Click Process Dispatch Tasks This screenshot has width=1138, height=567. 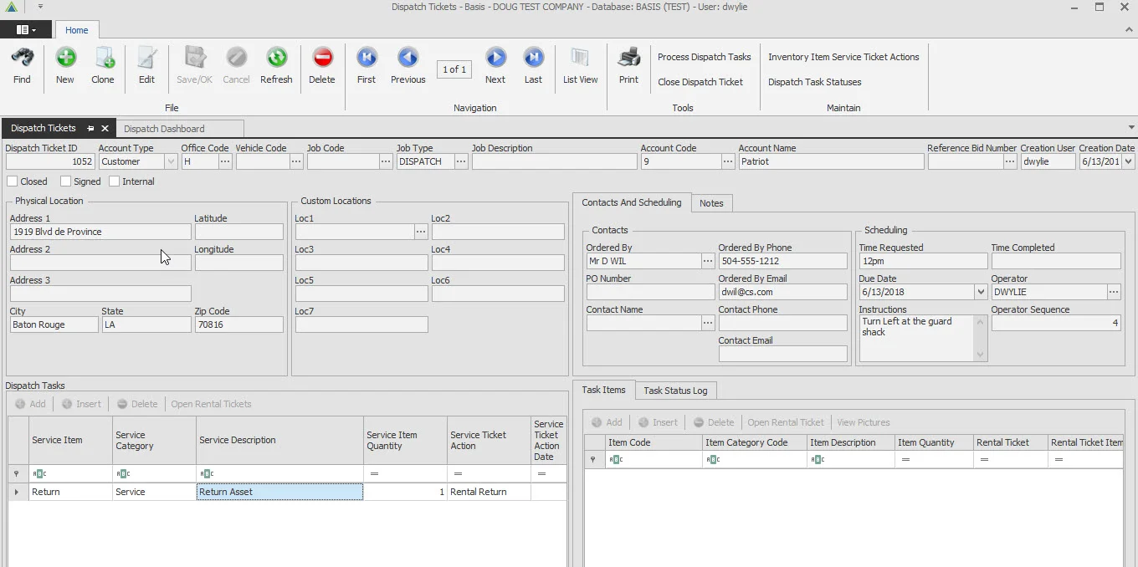705,57
